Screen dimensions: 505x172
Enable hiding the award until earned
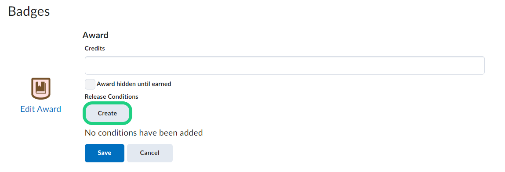90,84
